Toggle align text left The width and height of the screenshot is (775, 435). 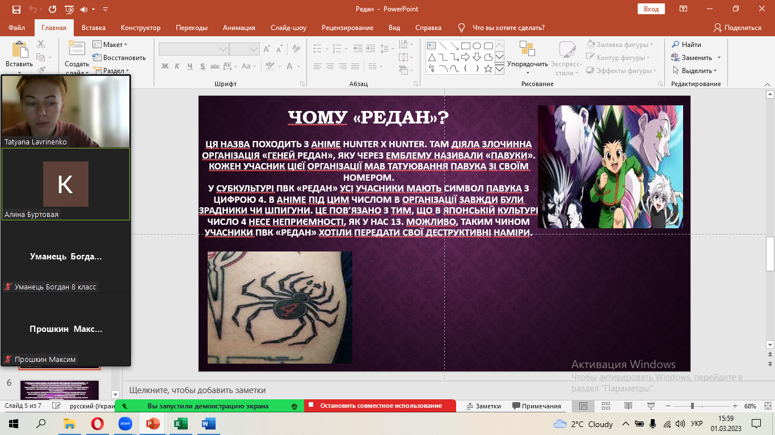(318, 66)
